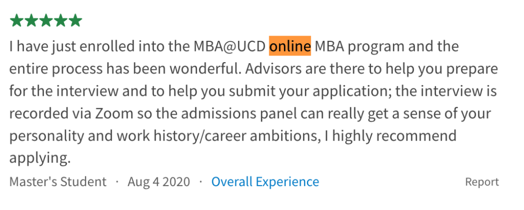Click the first green rating star

tap(16, 20)
